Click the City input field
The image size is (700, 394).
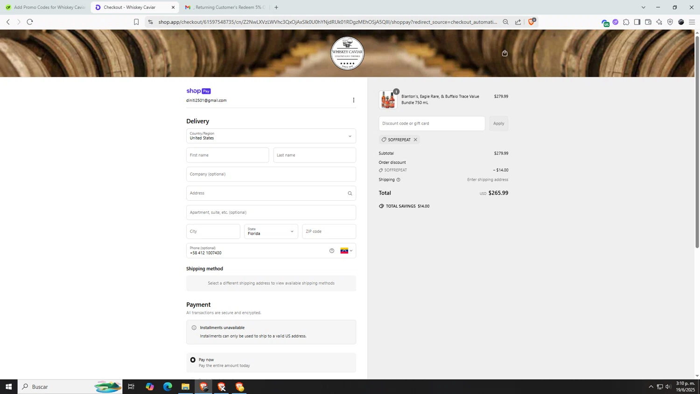click(x=213, y=232)
